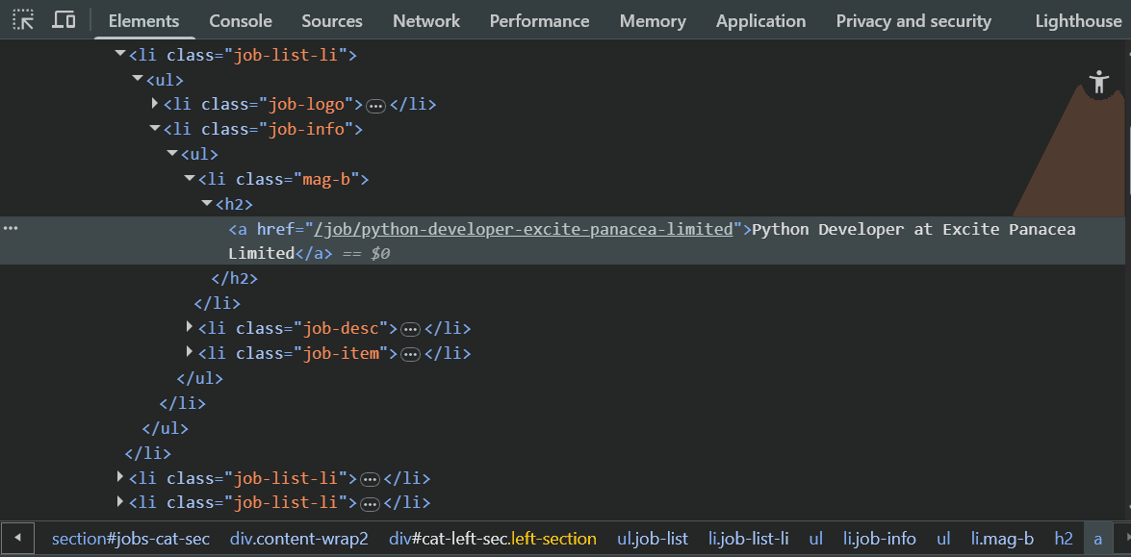This screenshot has width=1131, height=557.
Task: Click ellipsis badge of last job-list-li
Action: [370, 504]
